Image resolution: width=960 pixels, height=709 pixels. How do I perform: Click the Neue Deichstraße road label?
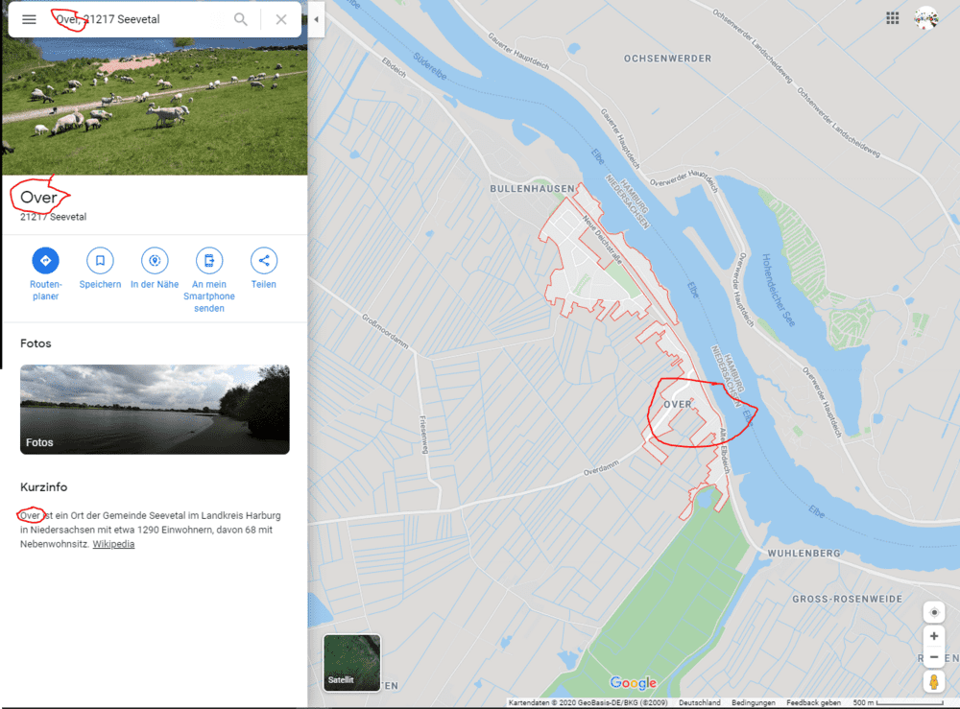click(x=602, y=239)
